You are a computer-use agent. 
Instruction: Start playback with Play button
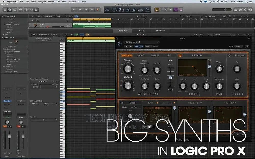pos(92,10)
